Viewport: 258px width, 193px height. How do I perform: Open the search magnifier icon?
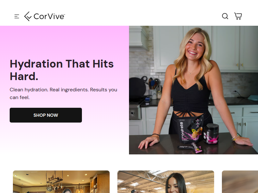click(225, 16)
